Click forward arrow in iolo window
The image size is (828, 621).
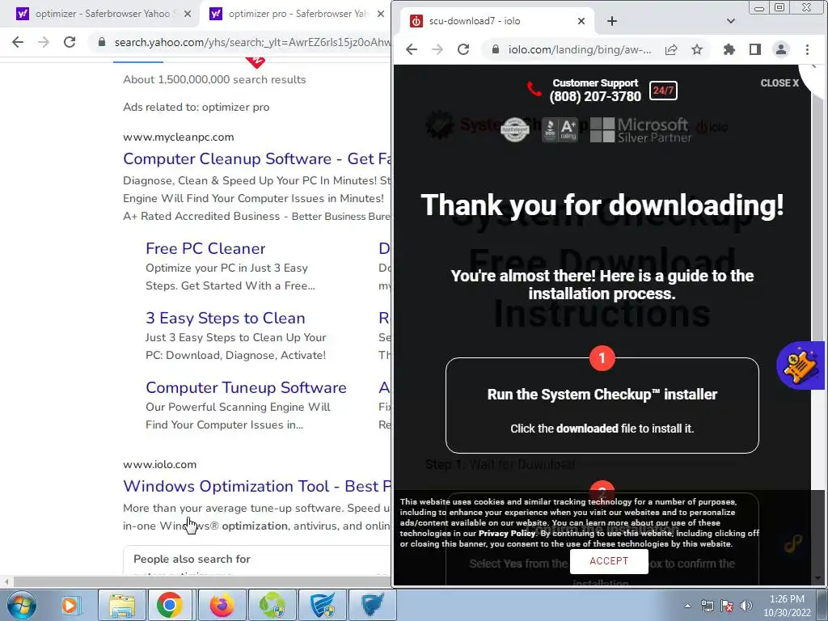pos(437,49)
